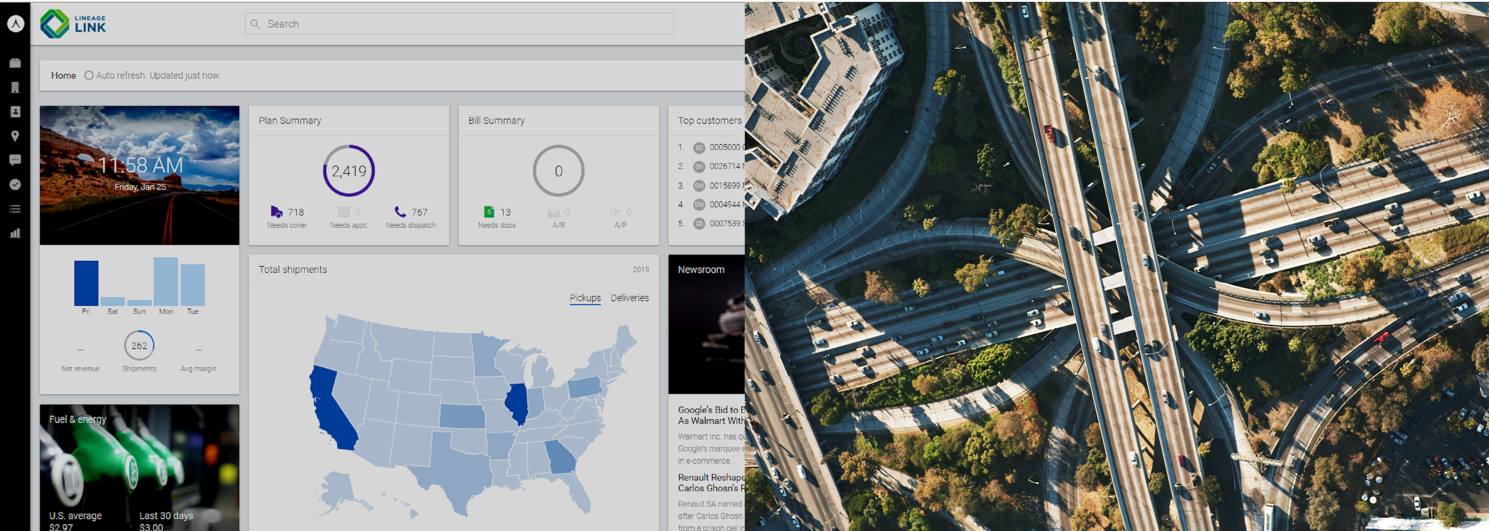Screen dimensions: 1489x531
Task: Open the chat messages icon in sidebar
Action: point(15,160)
